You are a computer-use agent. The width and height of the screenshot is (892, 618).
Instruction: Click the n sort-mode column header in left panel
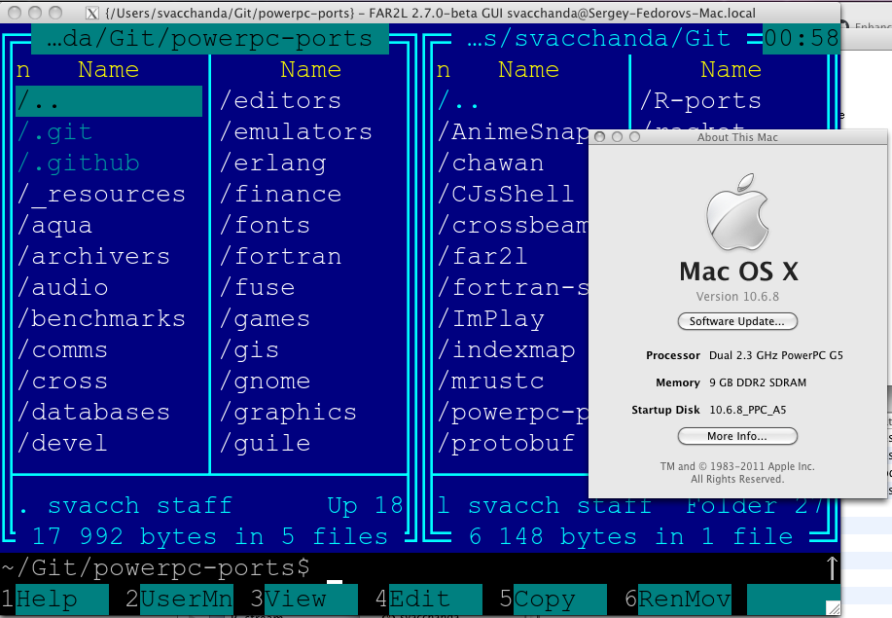coord(23,70)
